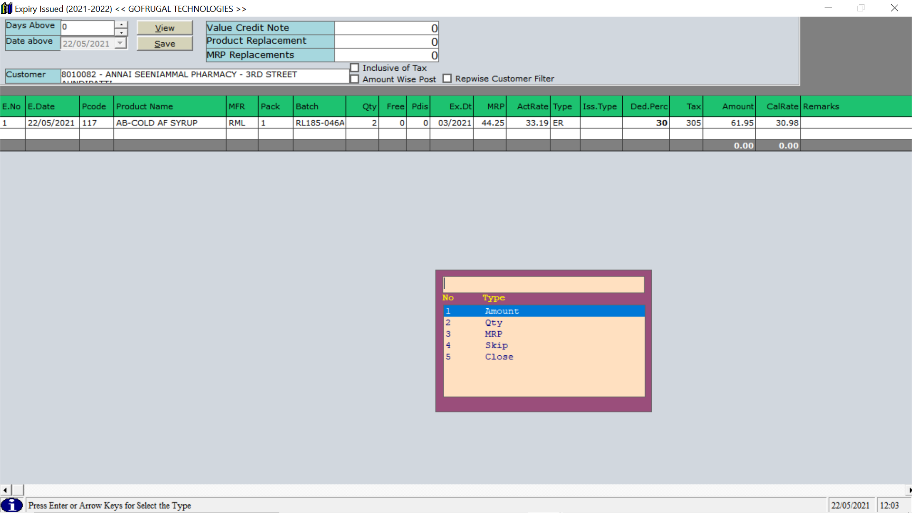Click the Value Credit Note value field
Screen dimensions: 912x513
tap(386, 28)
